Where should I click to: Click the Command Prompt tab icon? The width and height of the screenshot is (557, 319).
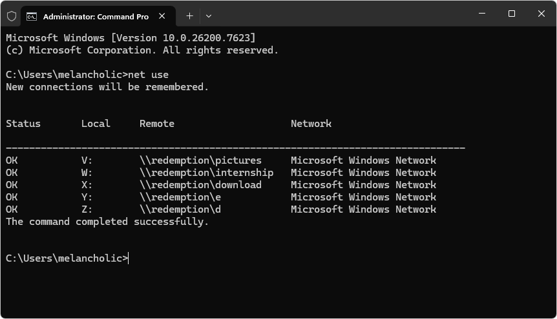coord(32,16)
